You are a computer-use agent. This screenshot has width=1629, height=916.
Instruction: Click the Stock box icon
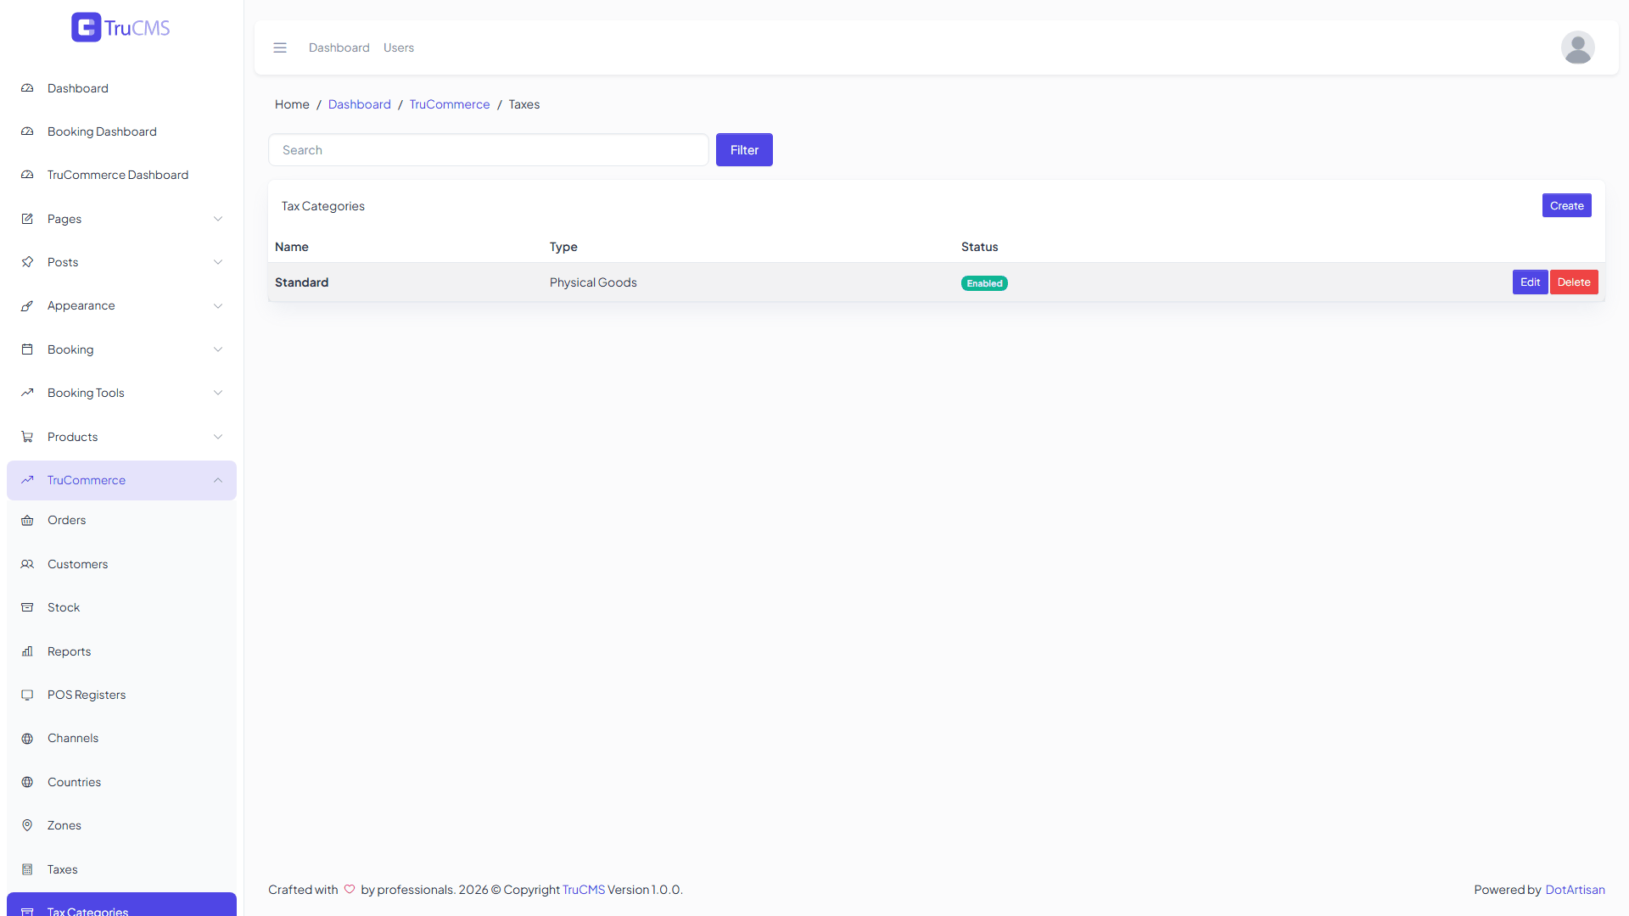click(27, 607)
